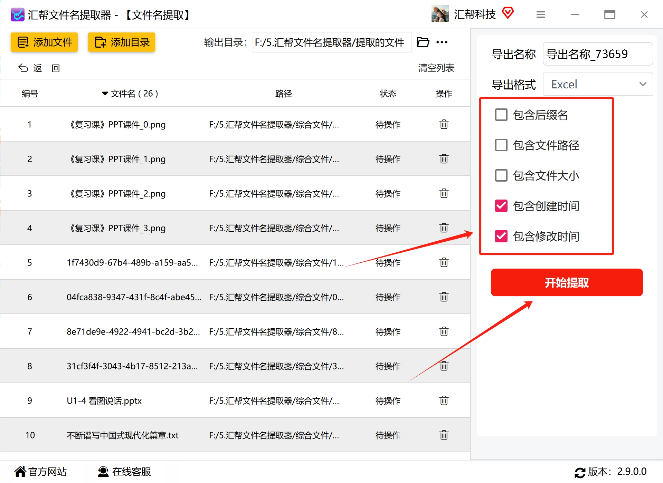Open the 导出格式 Excel dropdown
Image resolution: width=663 pixels, height=483 pixels.
click(598, 84)
